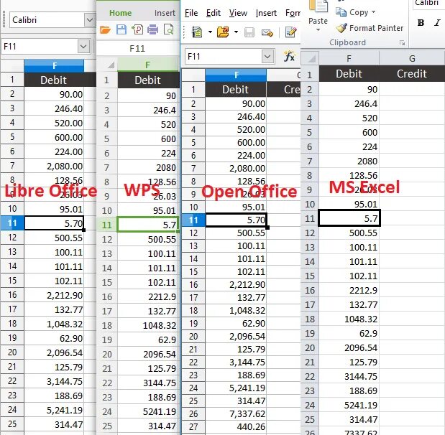Click WPS cell 2212.9
Image resolution: width=445 pixels, height=435 pixels.
(148, 297)
